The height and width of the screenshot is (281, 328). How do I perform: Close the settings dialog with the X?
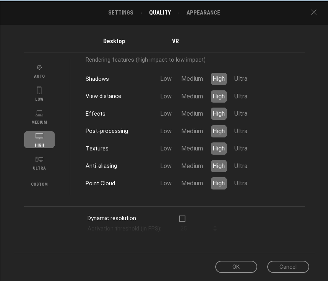[314, 12]
